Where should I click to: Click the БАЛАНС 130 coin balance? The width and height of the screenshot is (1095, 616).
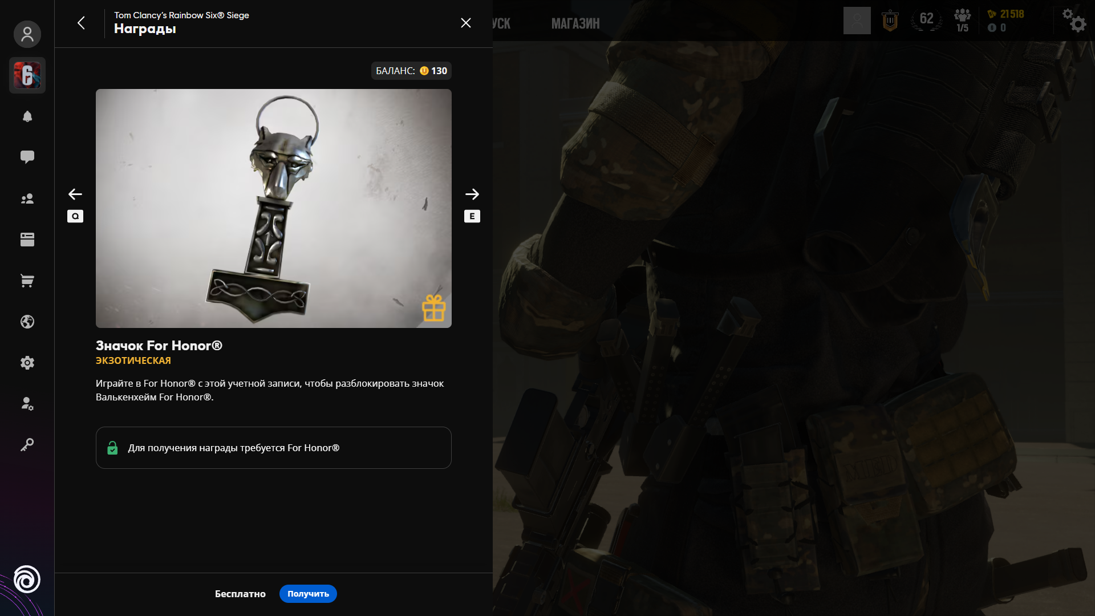pyautogui.click(x=411, y=71)
